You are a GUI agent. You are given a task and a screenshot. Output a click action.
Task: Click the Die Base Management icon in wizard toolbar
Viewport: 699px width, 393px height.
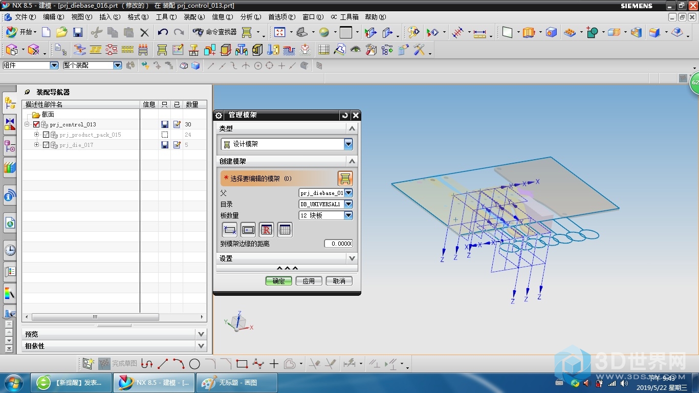pyautogui.click(x=162, y=50)
